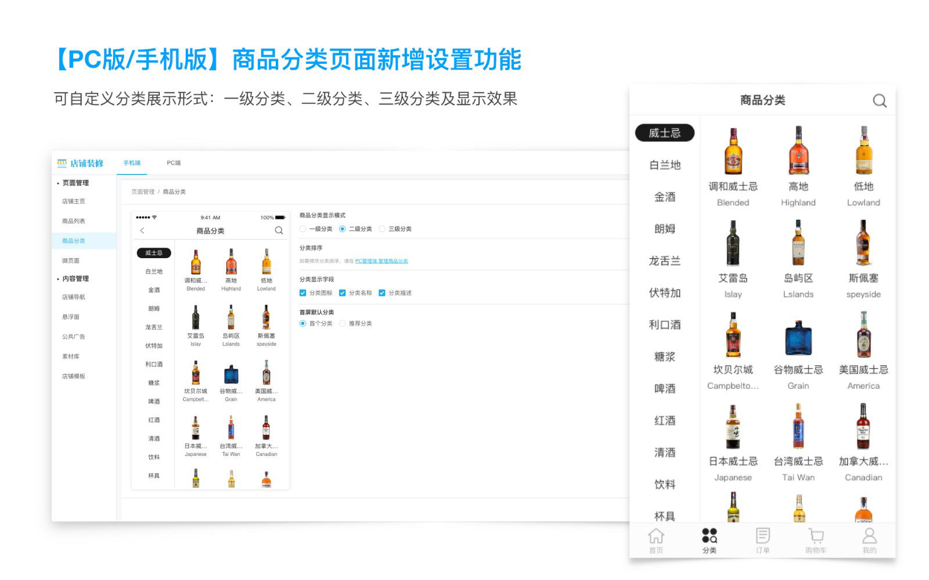This screenshot has height=580, width=929.
Task: Switch to the 手机端 tab
Action: click(132, 163)
